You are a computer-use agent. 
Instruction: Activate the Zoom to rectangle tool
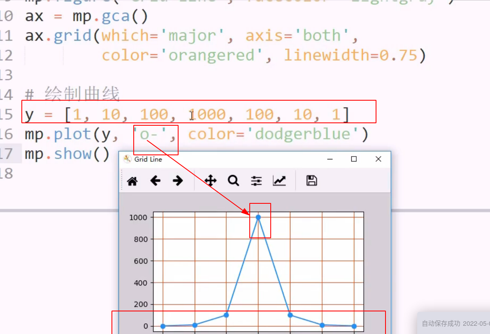(233, 181)
